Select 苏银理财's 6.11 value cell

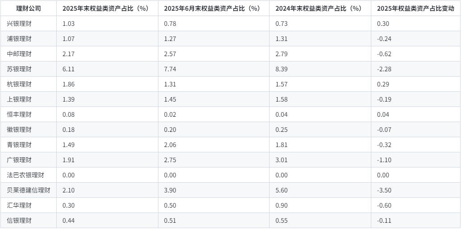pos(69,69)
